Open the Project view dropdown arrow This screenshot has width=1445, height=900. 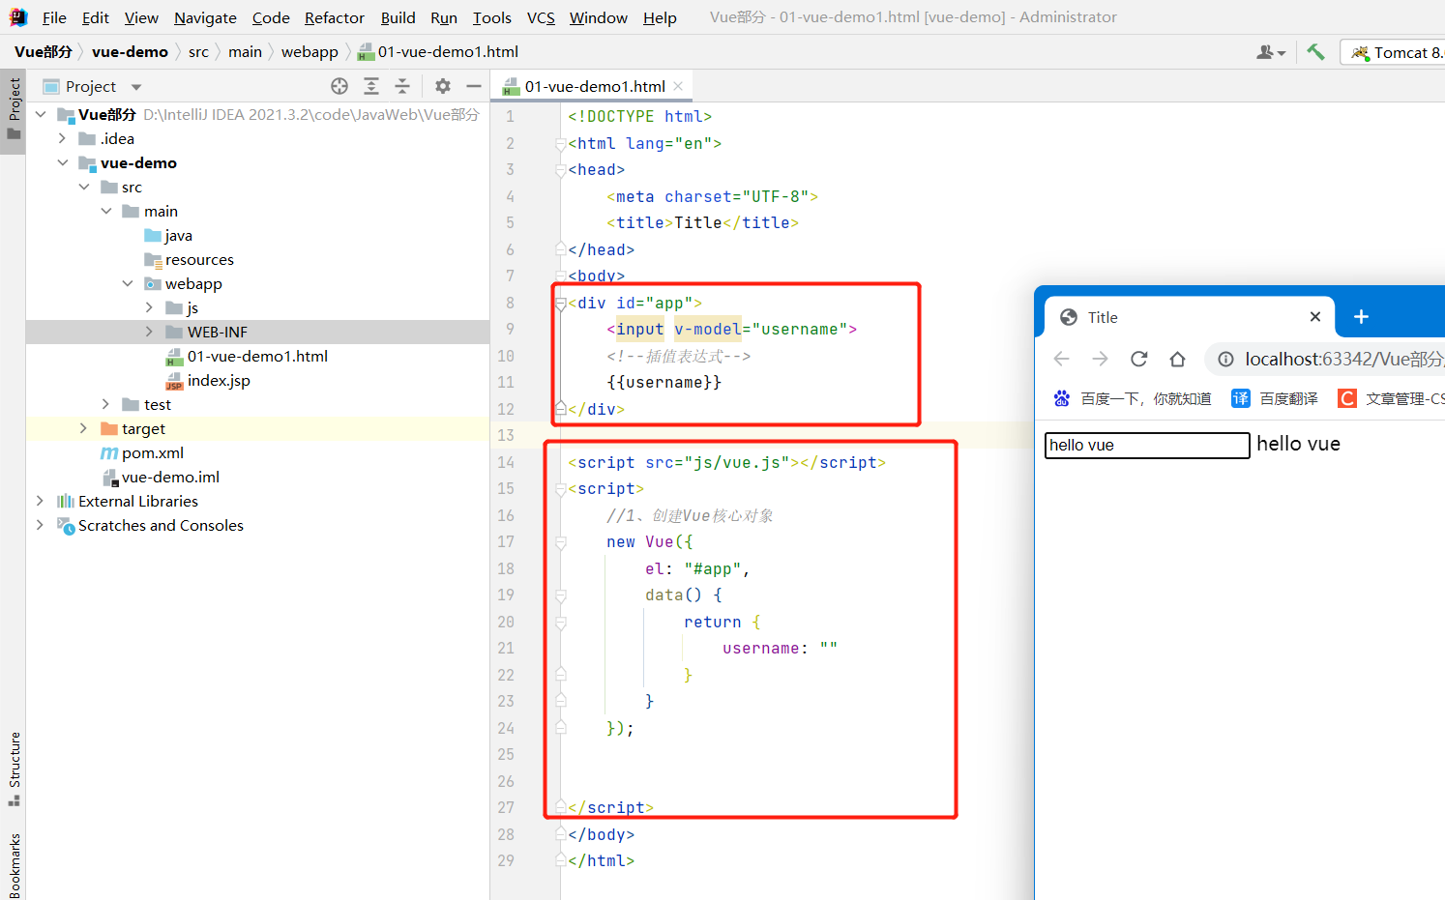point(136,87)
